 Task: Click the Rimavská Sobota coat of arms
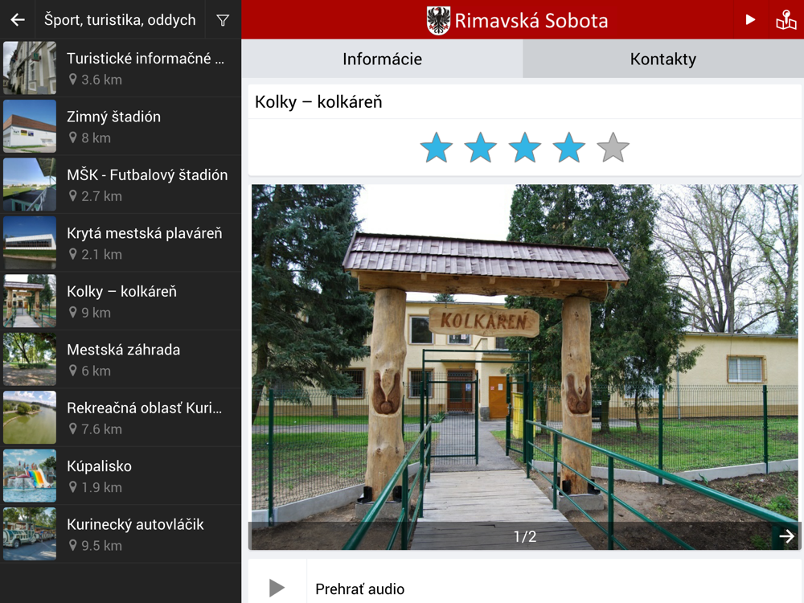(438, 21)
